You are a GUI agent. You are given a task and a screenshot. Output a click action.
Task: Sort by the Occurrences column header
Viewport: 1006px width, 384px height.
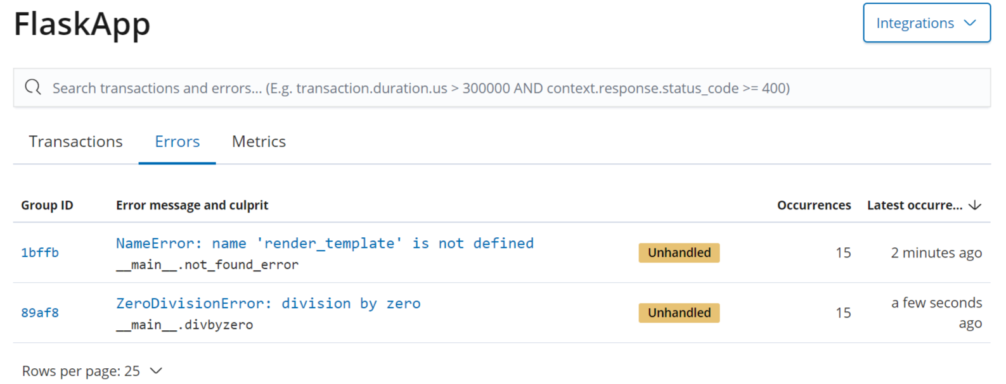pyautogui.click(x=814, y=205)
